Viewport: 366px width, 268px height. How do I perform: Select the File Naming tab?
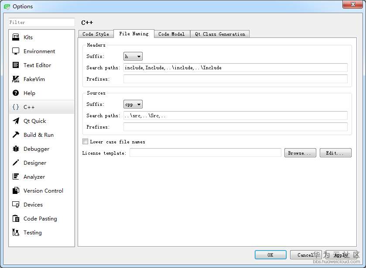coord(134,34)
